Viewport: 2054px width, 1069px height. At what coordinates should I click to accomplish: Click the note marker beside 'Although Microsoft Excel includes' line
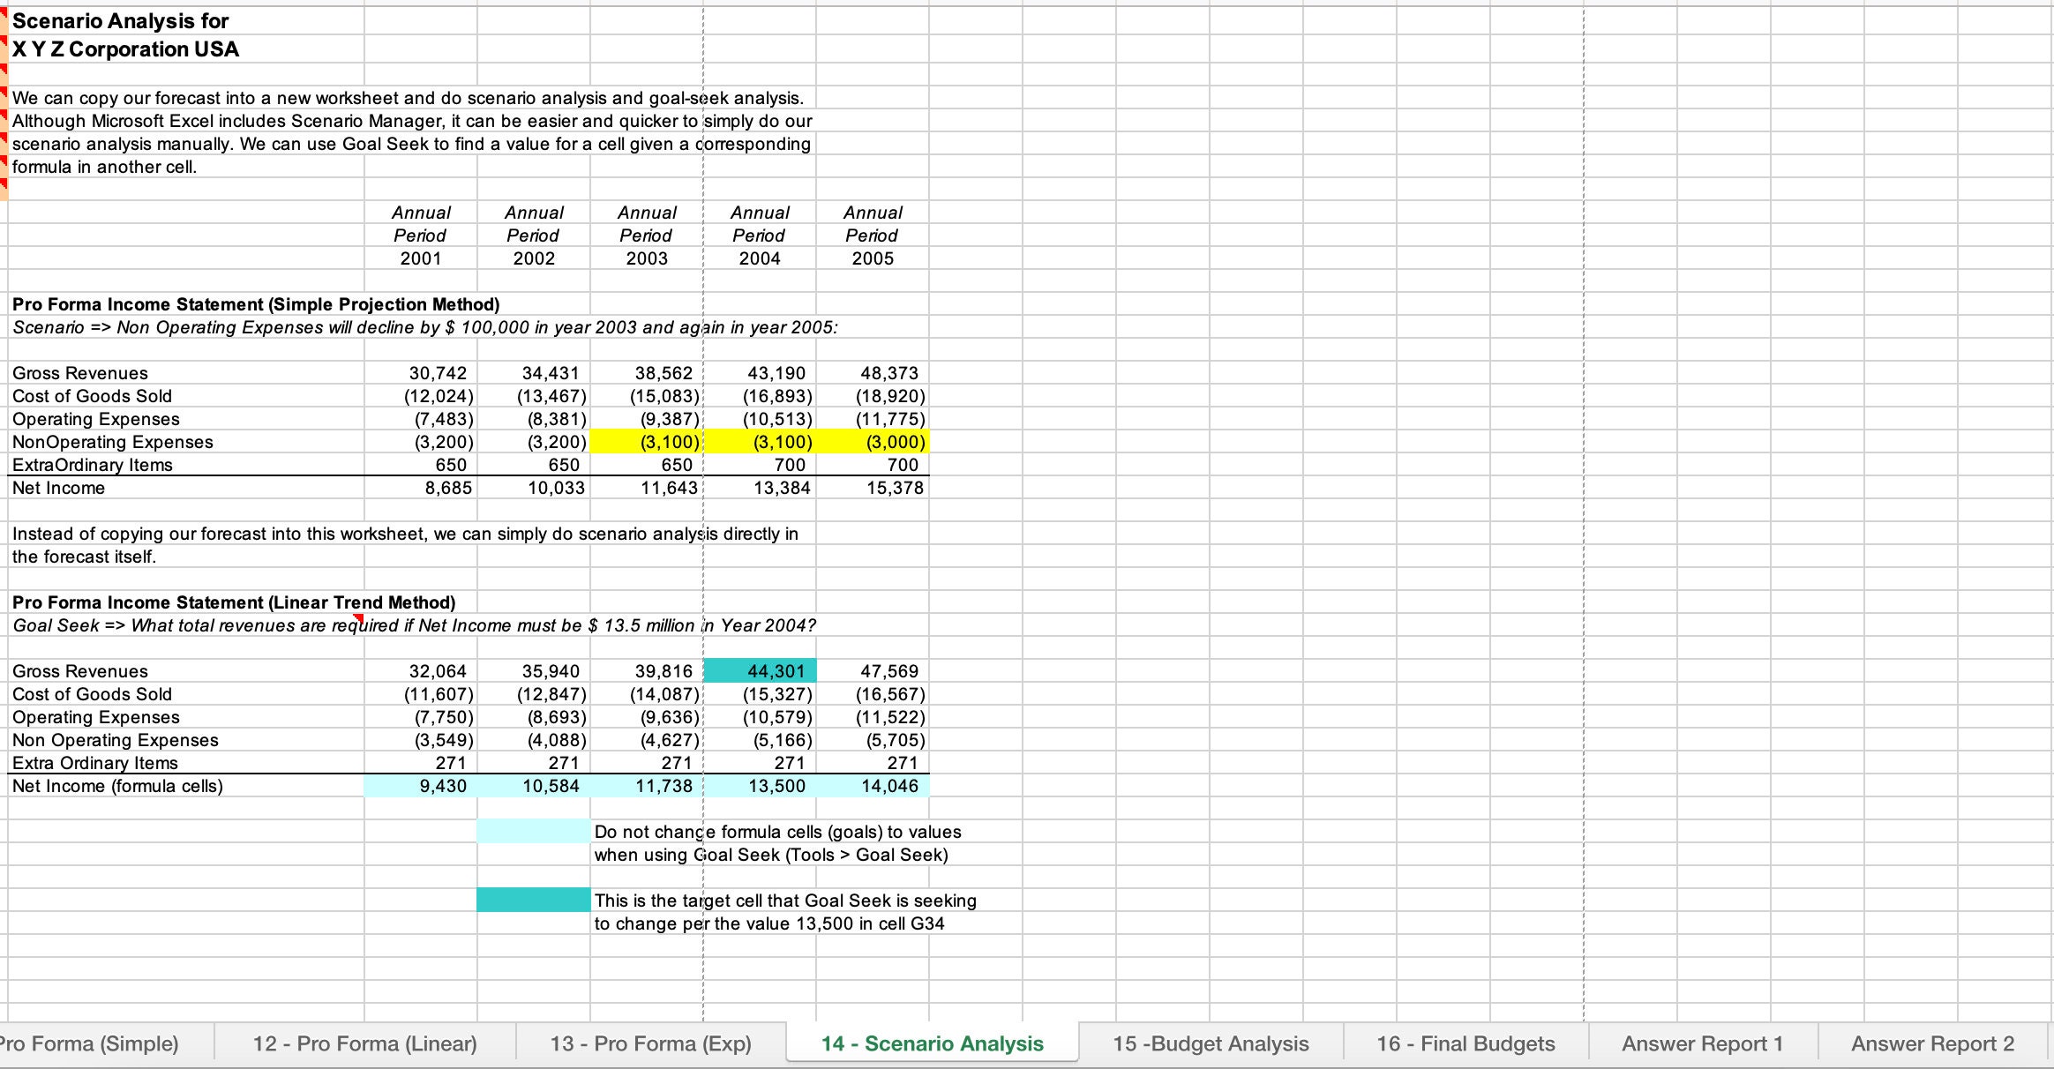point(6,116)
